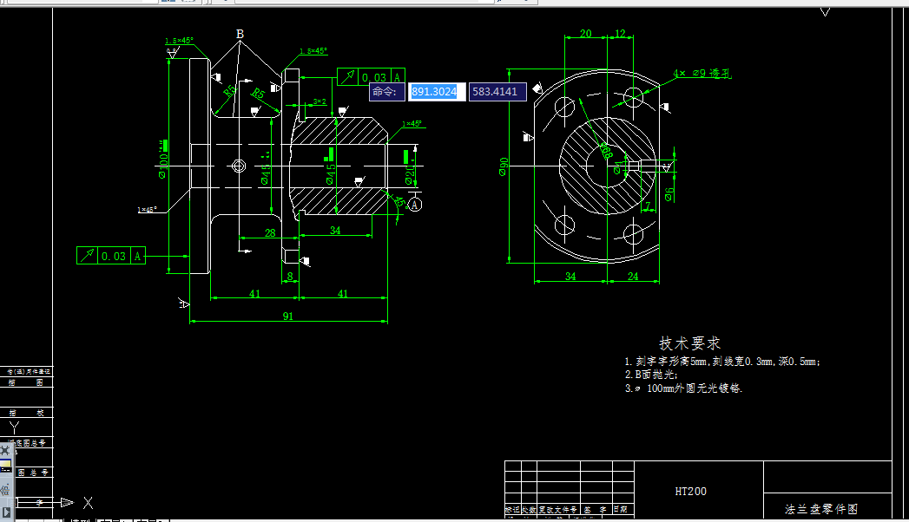This screenshot has width=909, height=522.
Task: Click inside the 891.3024 coordinate input box
Action: click(x=434, y=91)
